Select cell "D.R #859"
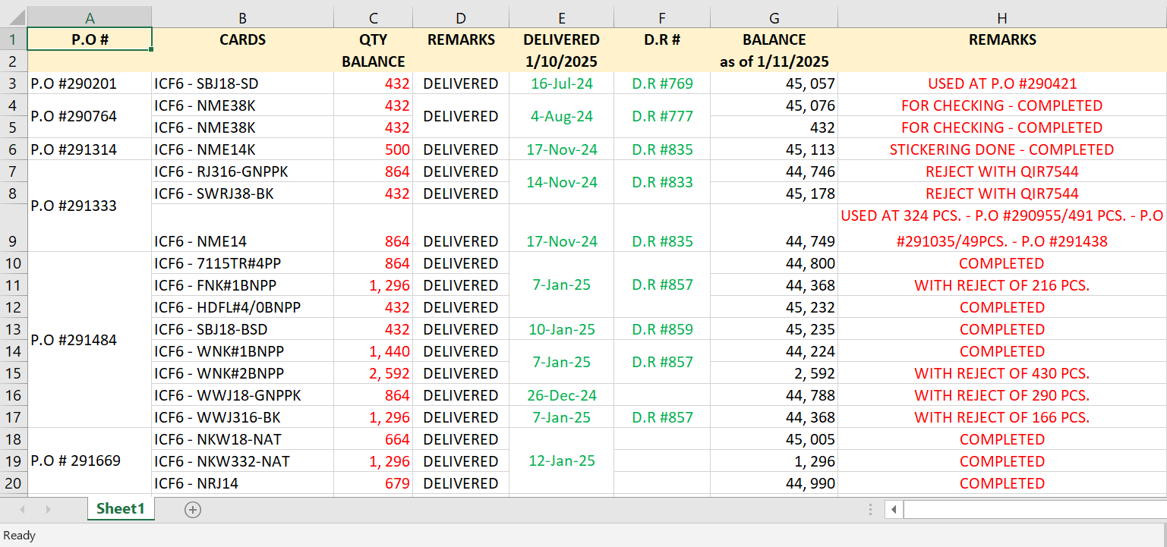Viewport: 1167px width, 547px height. 662,329
